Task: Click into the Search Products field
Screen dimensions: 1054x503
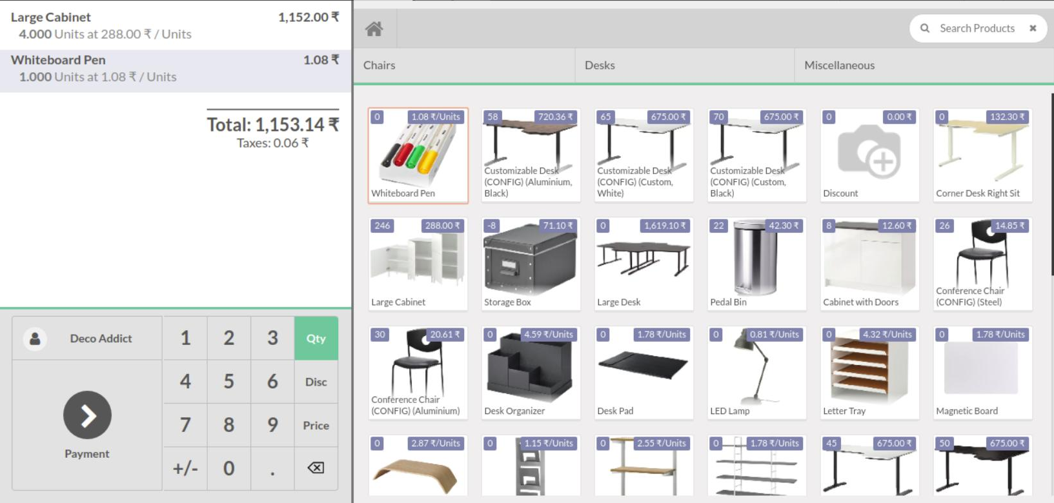Action: point(977,28)
